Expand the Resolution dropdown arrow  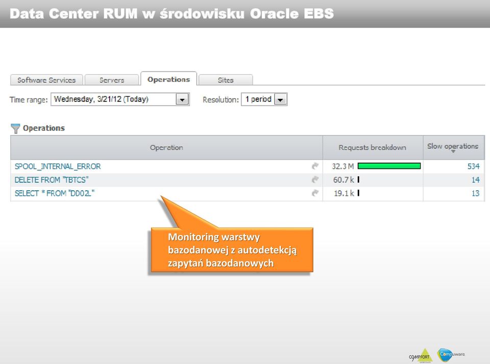click(x=280, y=100)
